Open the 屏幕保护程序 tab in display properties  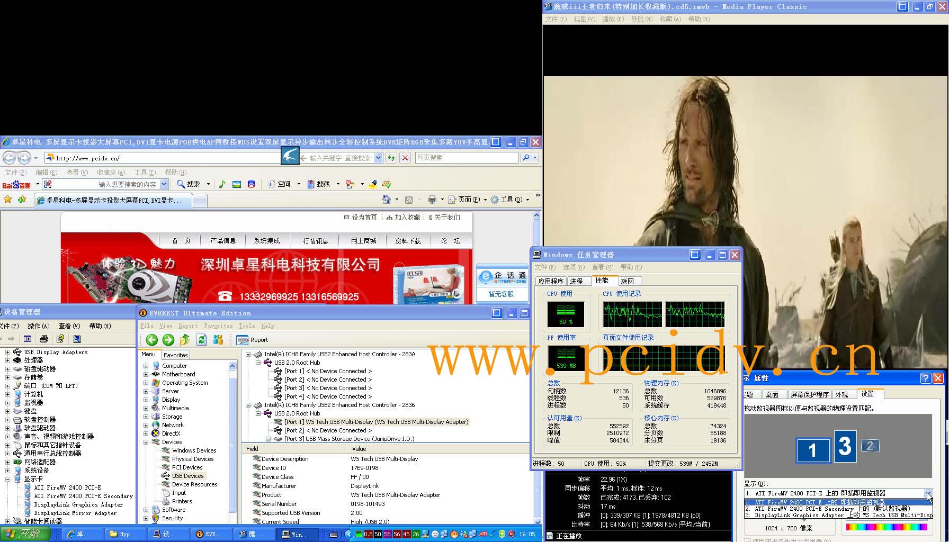click(810, 394)
